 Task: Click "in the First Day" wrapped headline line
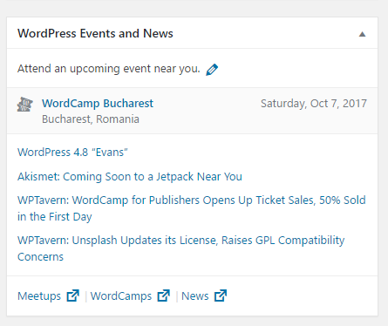point(55,217)
